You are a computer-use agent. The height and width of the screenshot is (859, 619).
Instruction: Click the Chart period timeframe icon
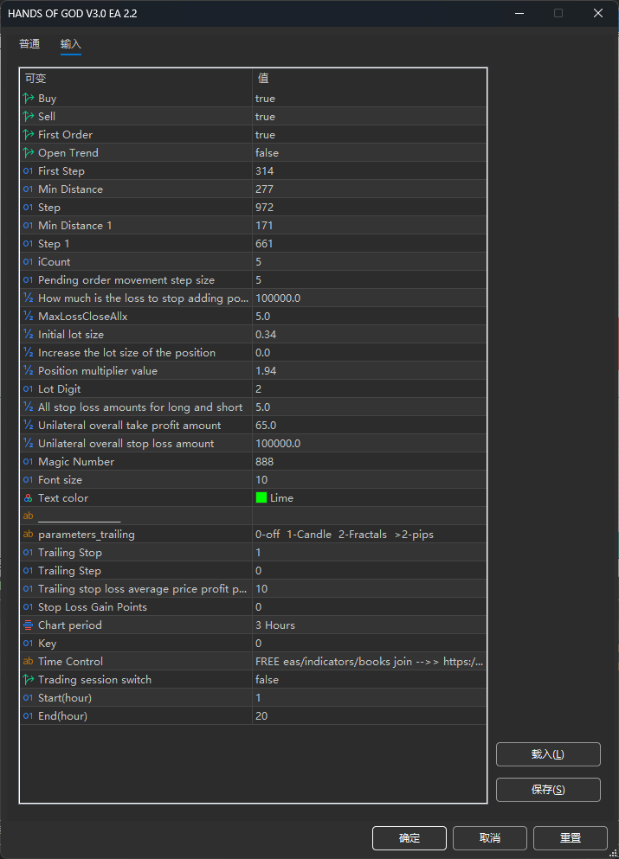click(29, 625)
